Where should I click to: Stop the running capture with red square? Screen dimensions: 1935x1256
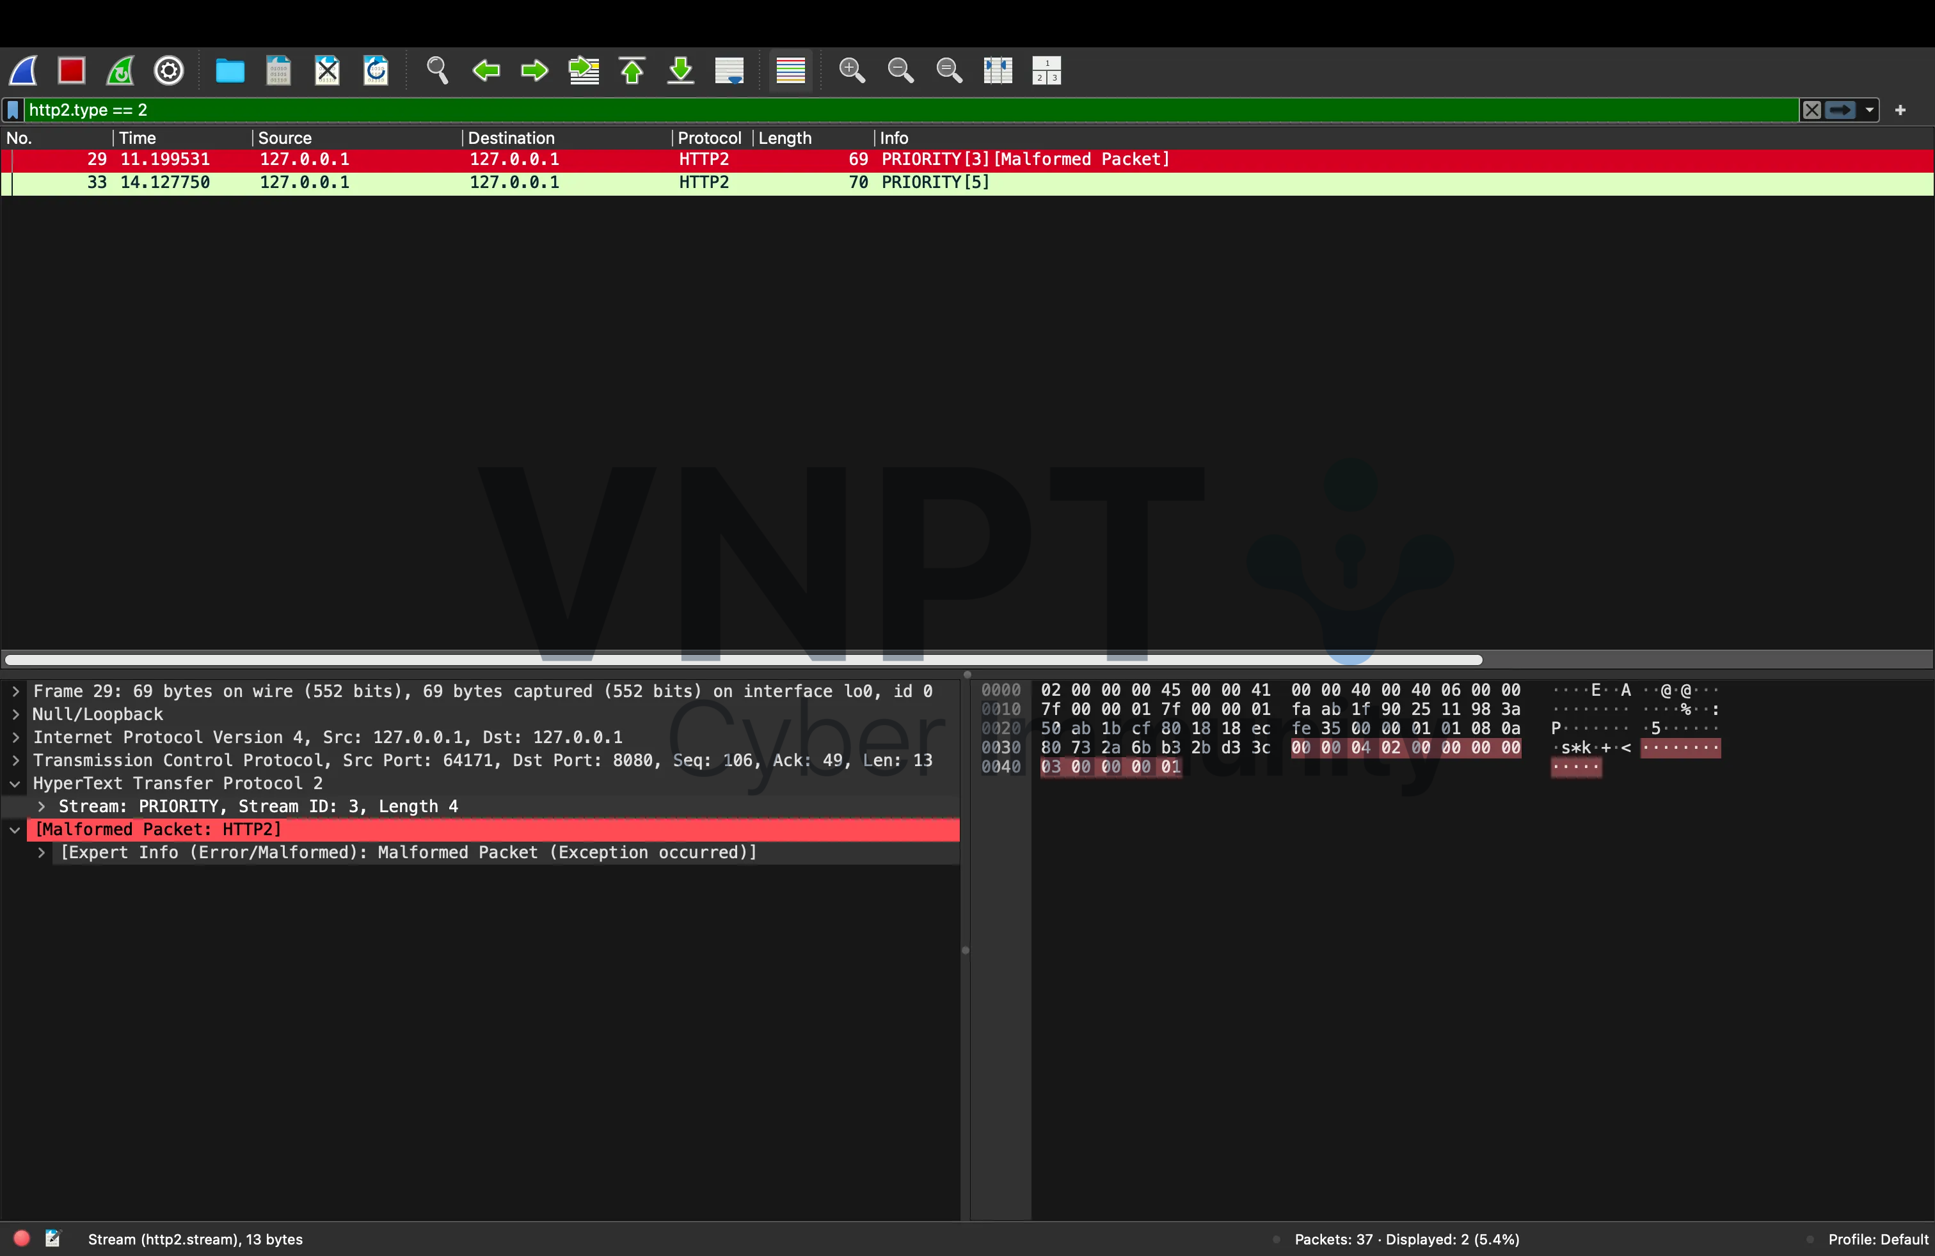(72, 71)
